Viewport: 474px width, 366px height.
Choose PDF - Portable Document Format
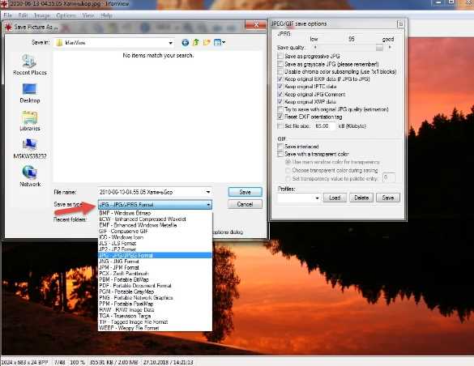[155, 286]
